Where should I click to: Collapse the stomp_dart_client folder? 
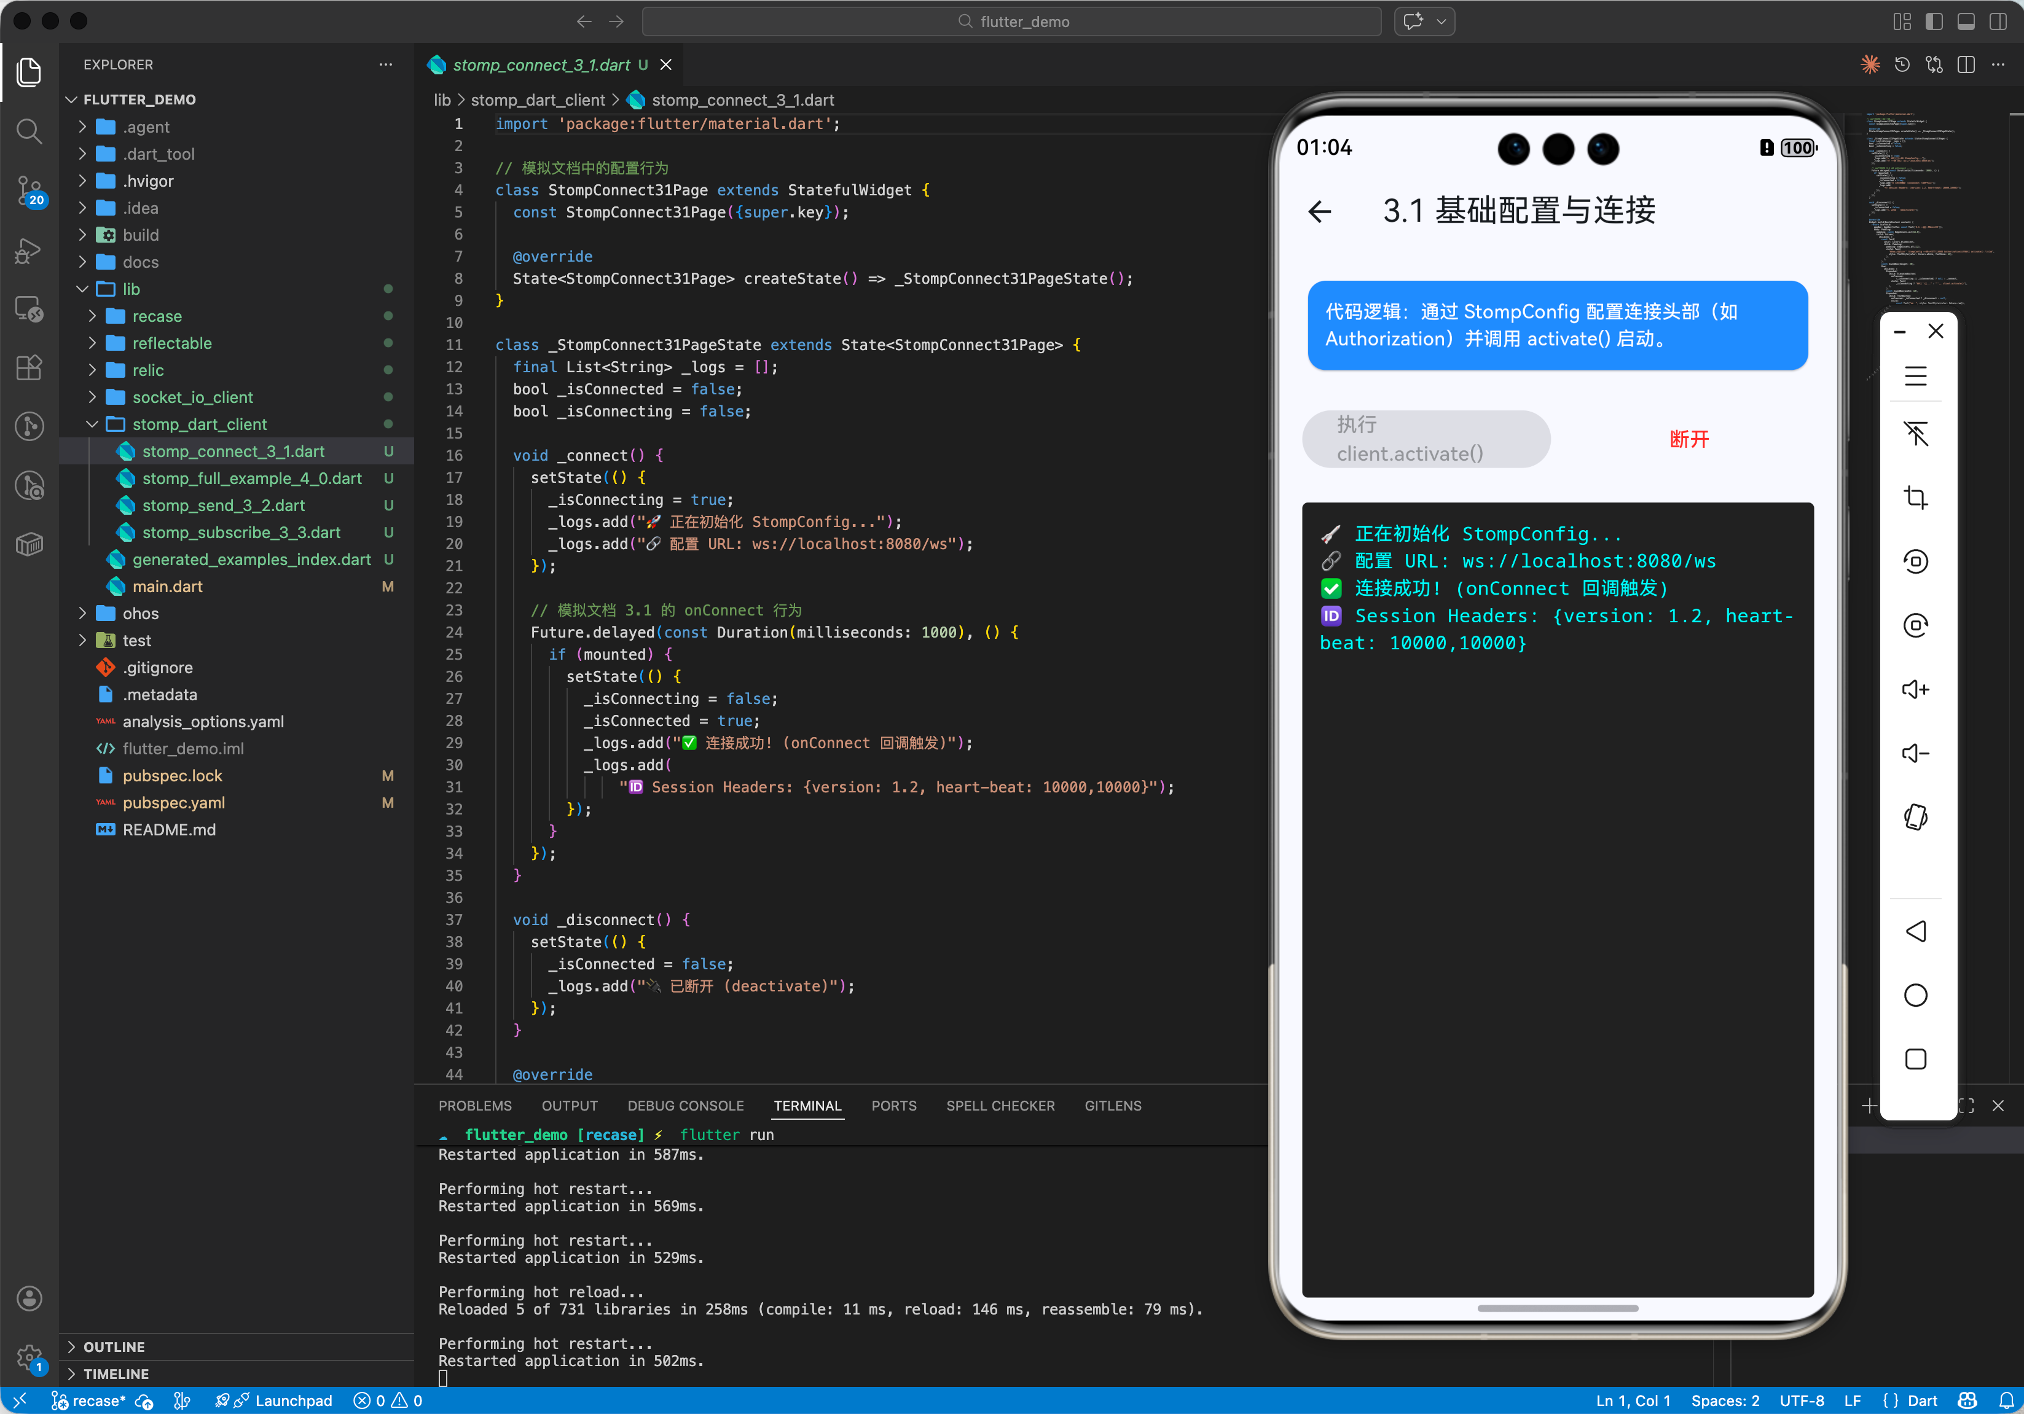click(x=199, y=424)
